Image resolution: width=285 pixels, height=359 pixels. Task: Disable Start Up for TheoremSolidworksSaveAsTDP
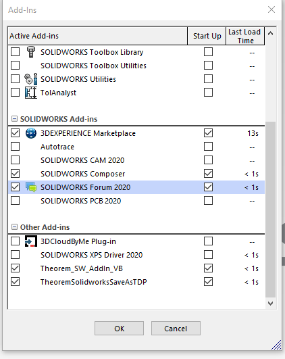208,282
